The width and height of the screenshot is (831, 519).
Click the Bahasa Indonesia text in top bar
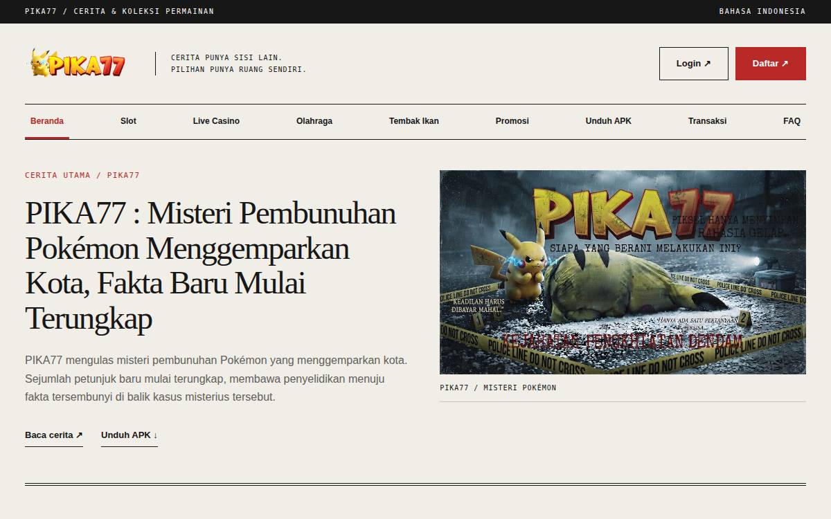(x=762, y=11)
